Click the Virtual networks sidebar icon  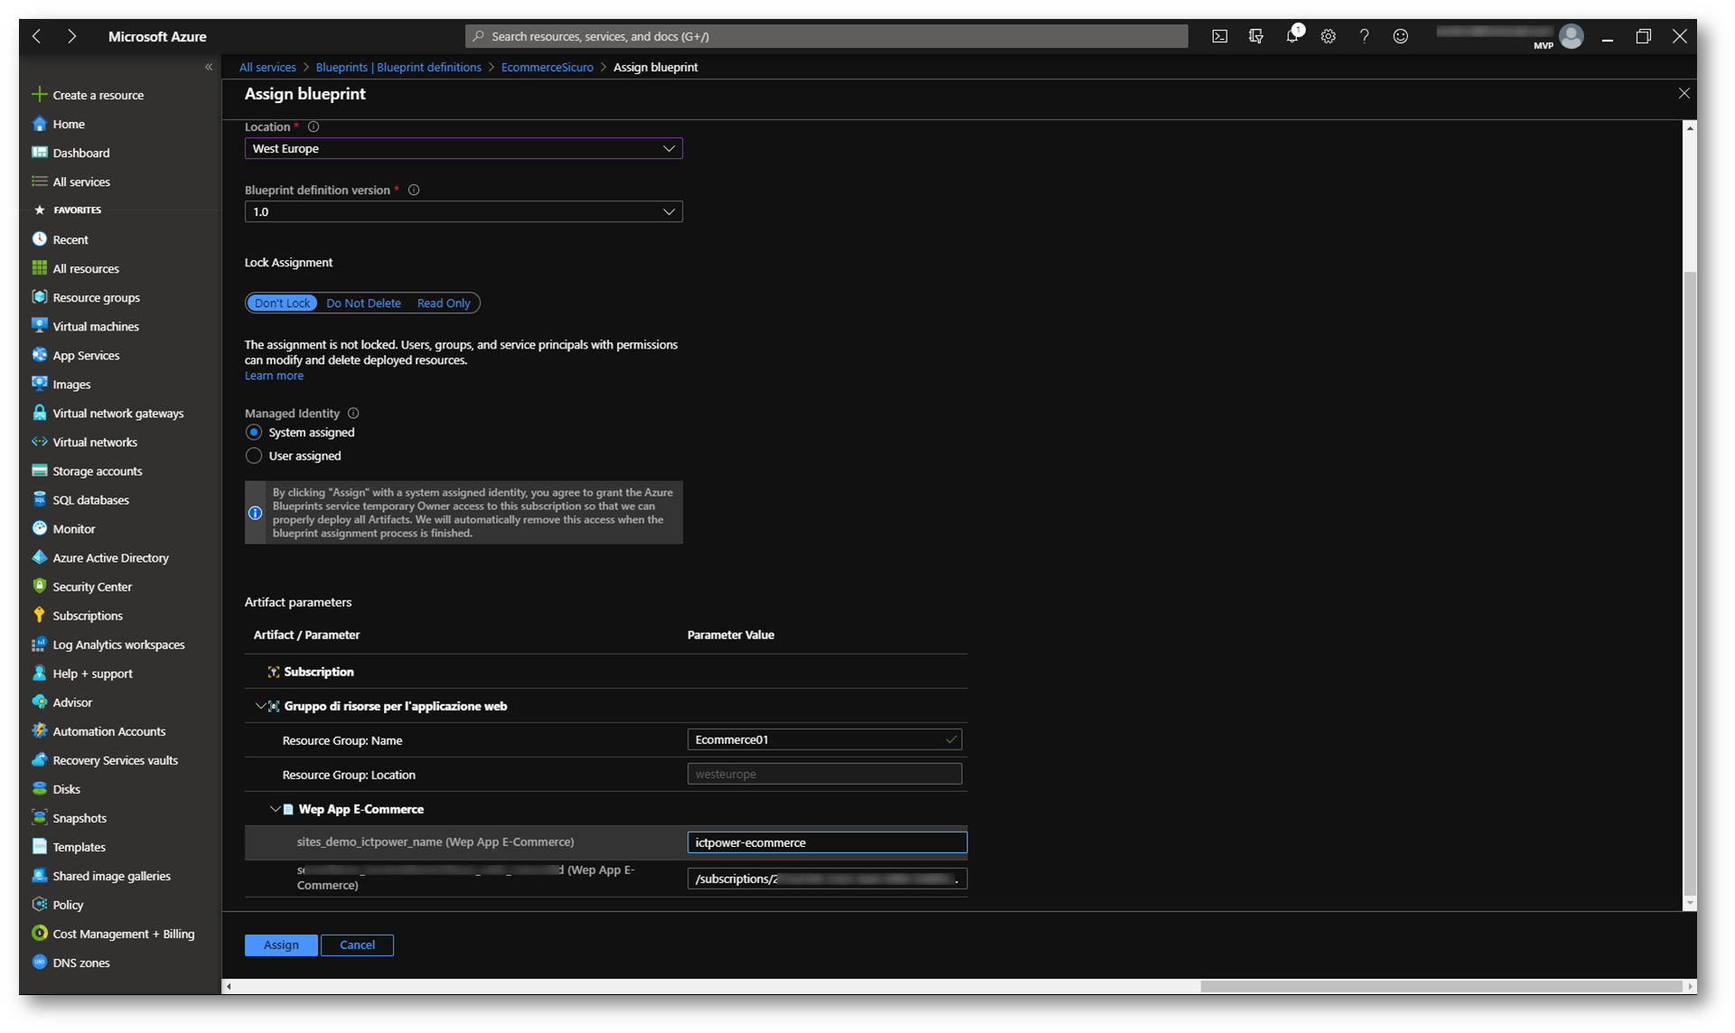pos(39,442)
